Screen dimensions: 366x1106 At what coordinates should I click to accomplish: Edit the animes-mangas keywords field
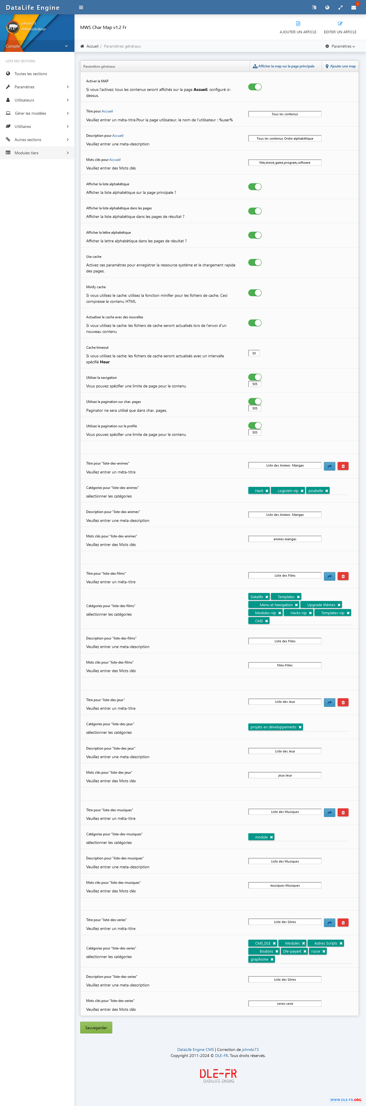click(x=285, y=539)
